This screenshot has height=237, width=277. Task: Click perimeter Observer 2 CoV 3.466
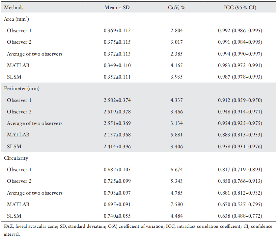(177, 112)
